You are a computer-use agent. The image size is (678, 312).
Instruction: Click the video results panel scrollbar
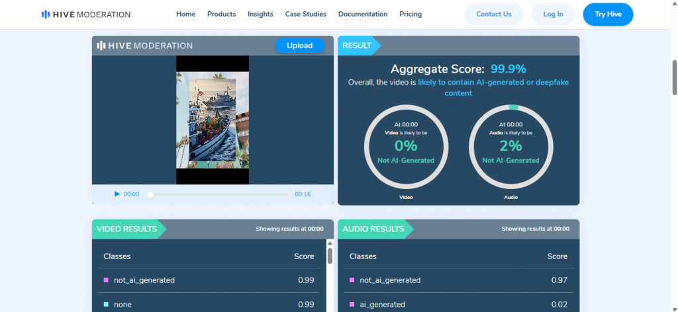point(330,255)
